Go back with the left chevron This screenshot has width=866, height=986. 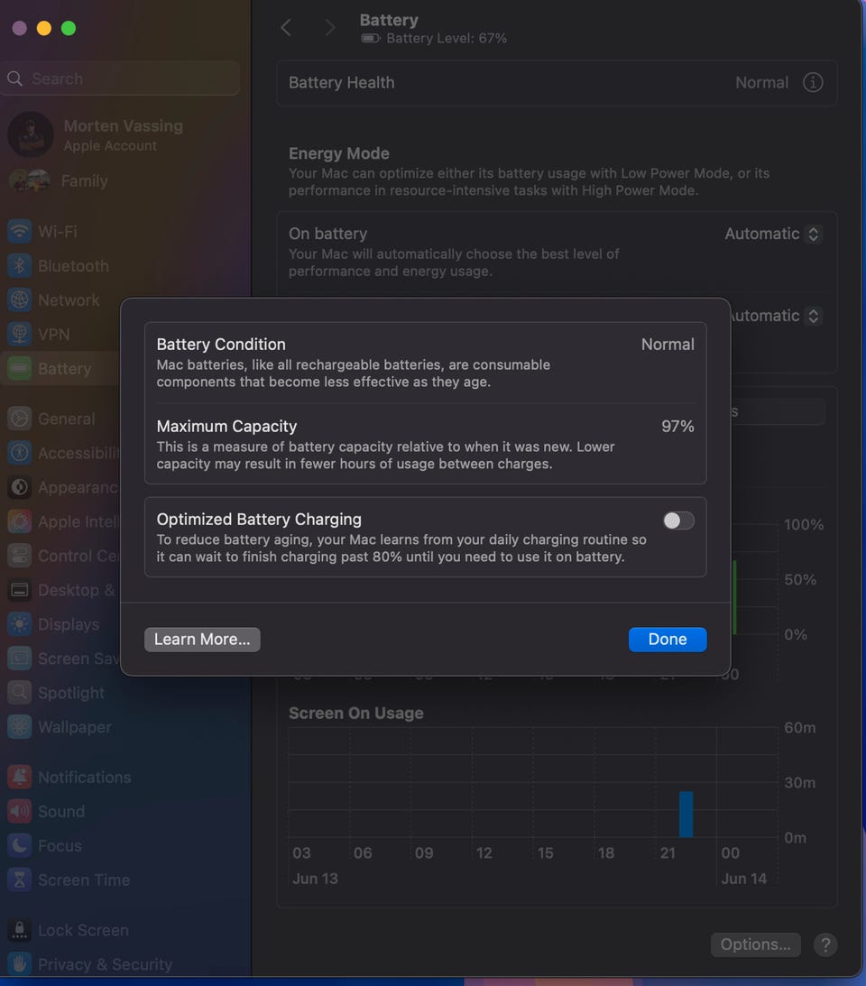coord(286,28)
